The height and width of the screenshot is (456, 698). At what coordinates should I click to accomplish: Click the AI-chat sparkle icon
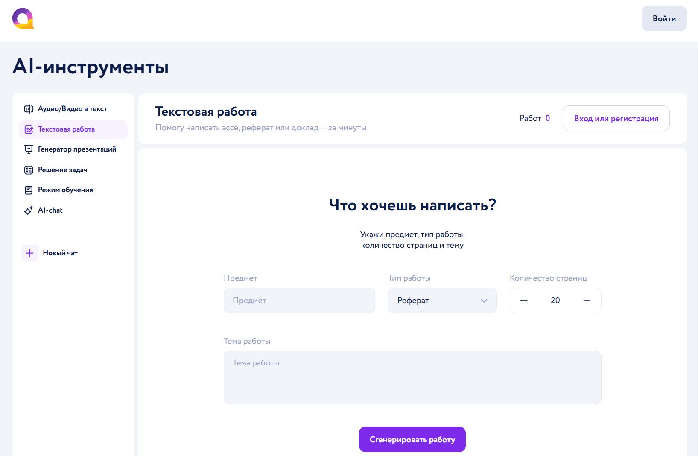pyautogui.click(x=29, y=210)
